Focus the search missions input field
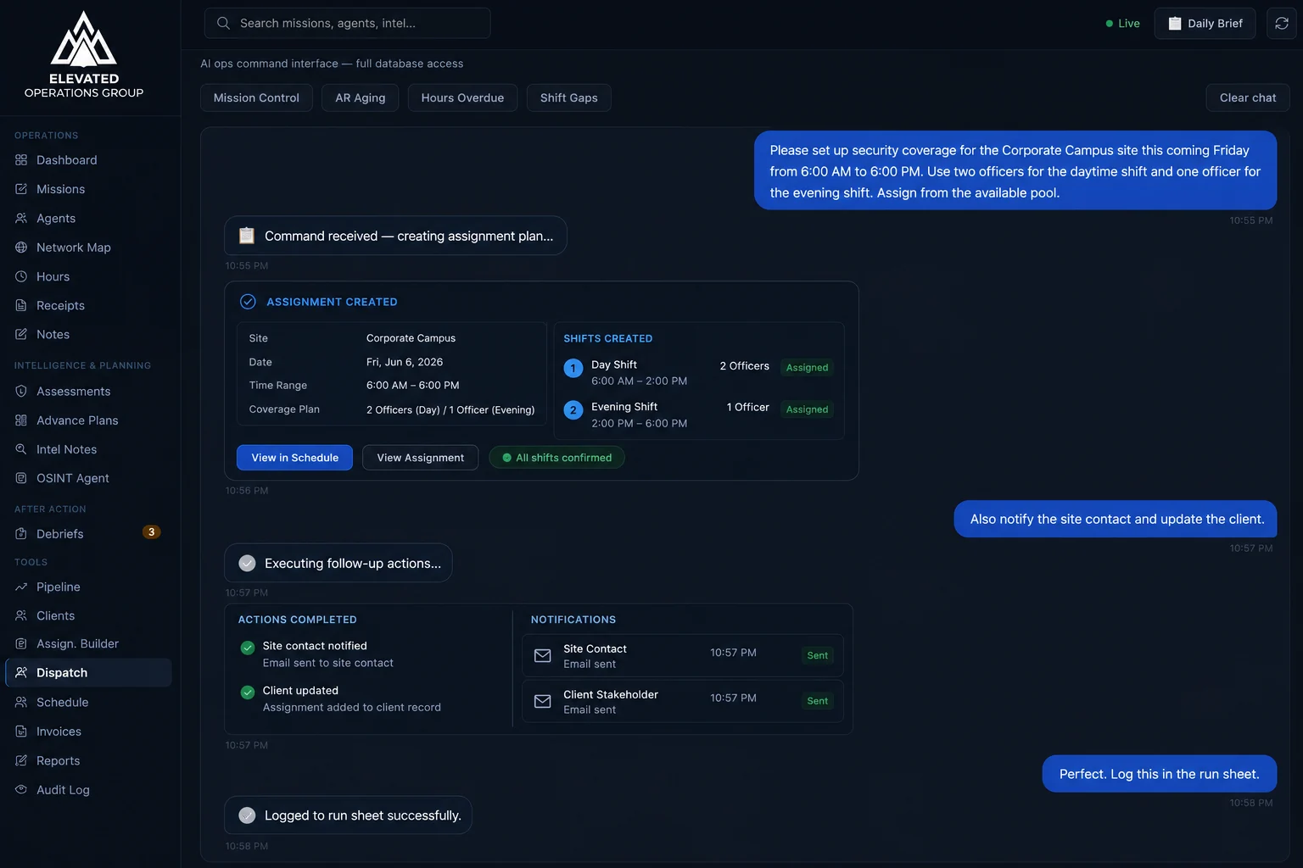Image resolution: width=1303 pixels, height=868 pixels. 348,23
